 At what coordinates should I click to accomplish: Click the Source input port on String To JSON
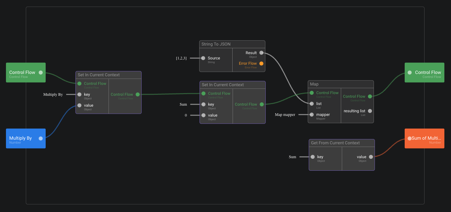pos(203,58)
